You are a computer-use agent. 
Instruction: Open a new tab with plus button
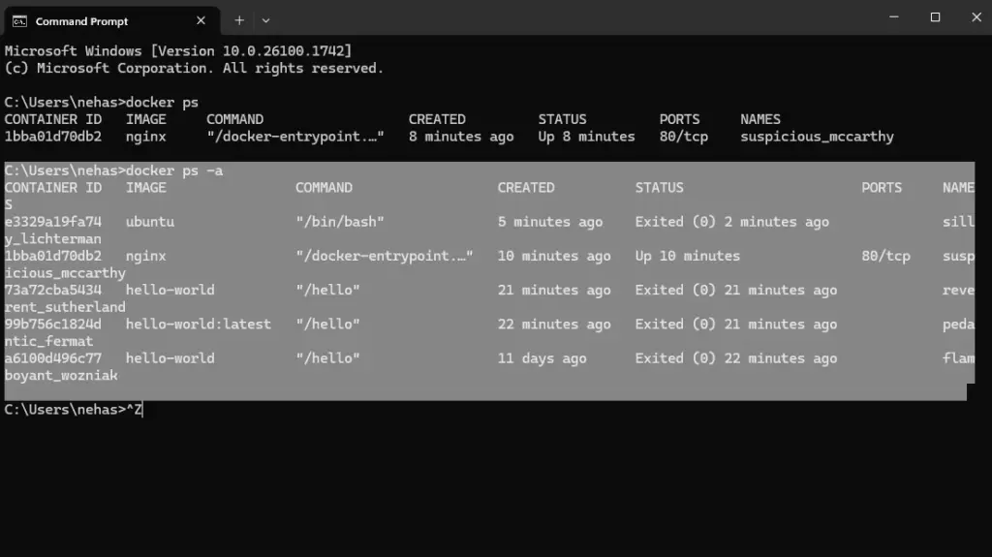click(x=238, y=20)
